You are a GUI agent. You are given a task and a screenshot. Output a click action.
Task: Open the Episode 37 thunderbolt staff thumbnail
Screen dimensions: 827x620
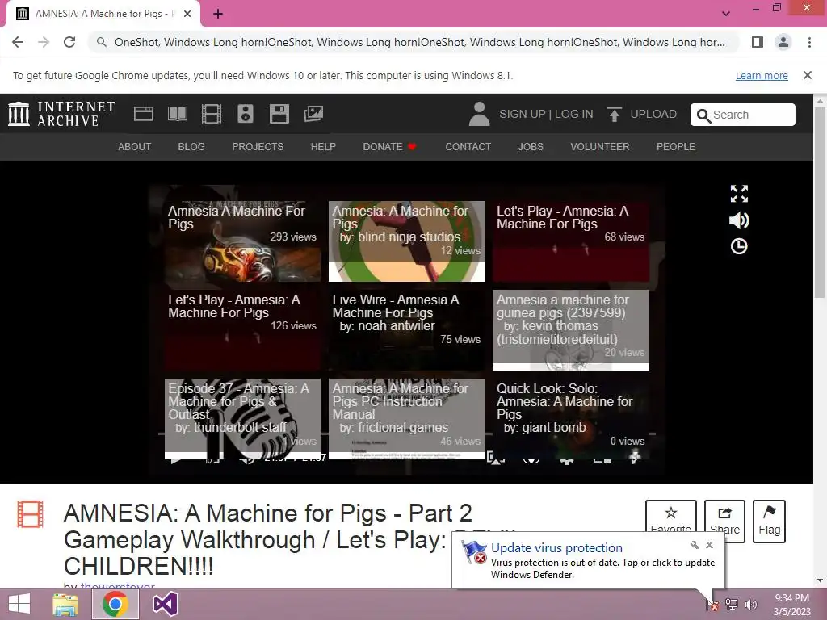pyautogui.click(x=242, y=419)
